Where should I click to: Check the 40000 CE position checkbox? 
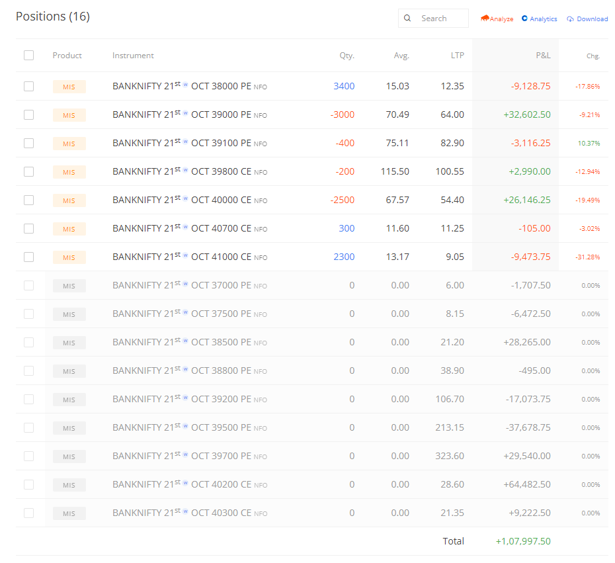tap(28, 200)
